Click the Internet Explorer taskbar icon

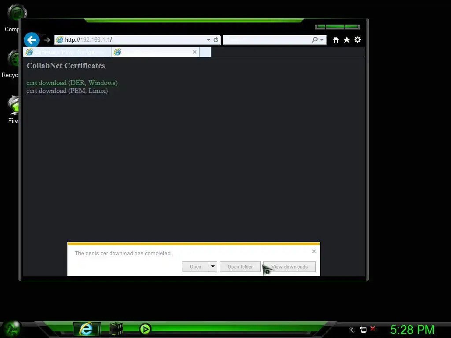click(87, 329)
